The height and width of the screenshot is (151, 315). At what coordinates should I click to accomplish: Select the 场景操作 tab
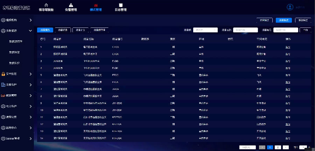pyautogui.click(x=45, y=30)
